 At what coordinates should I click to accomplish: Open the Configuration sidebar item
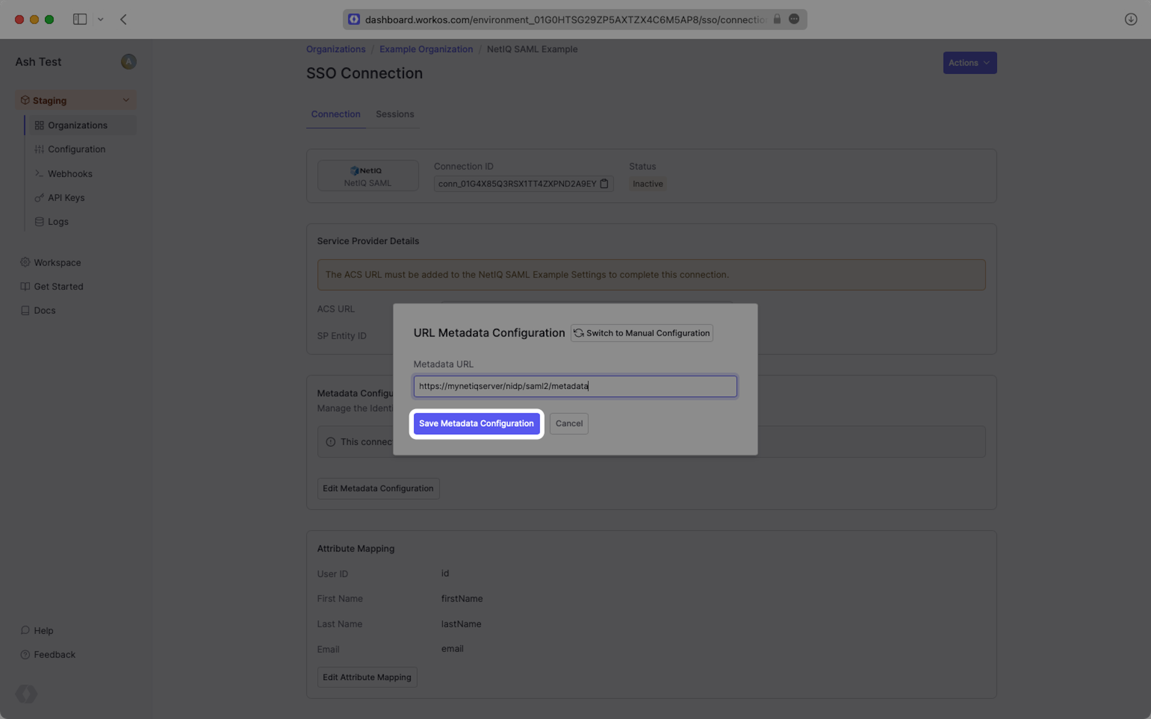click(x=76, y=149)
